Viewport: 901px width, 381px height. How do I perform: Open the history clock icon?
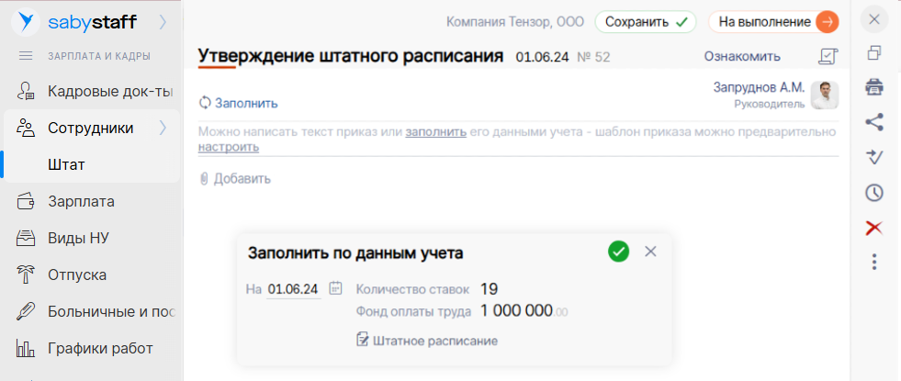click(874, 193)
